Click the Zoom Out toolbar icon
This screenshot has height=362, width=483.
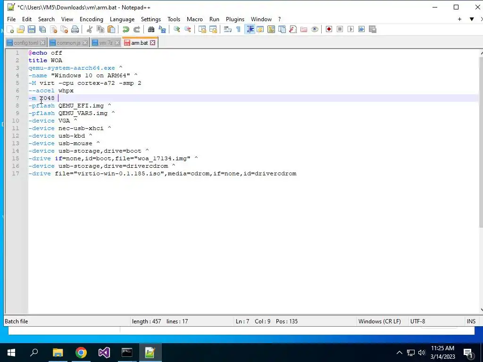click(x=187, y=29)
